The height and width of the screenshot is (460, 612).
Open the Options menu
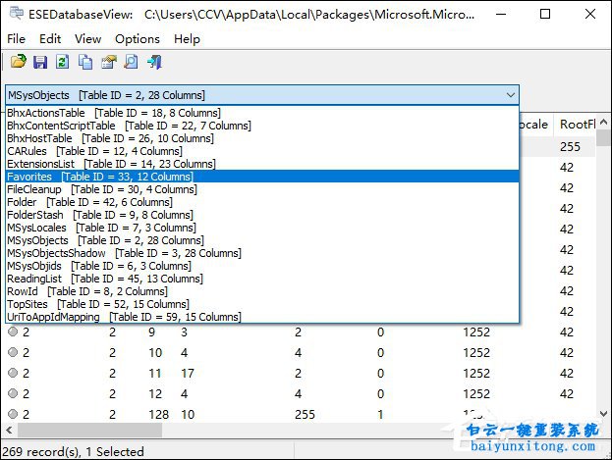tap(137, 39)
